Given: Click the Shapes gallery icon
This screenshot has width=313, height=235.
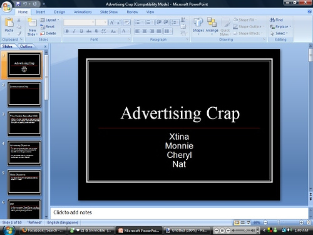Looking at the screenshot, I should [198, 23].
